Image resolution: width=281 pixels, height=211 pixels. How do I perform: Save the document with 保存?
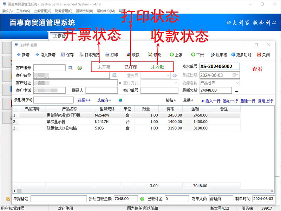67,55
